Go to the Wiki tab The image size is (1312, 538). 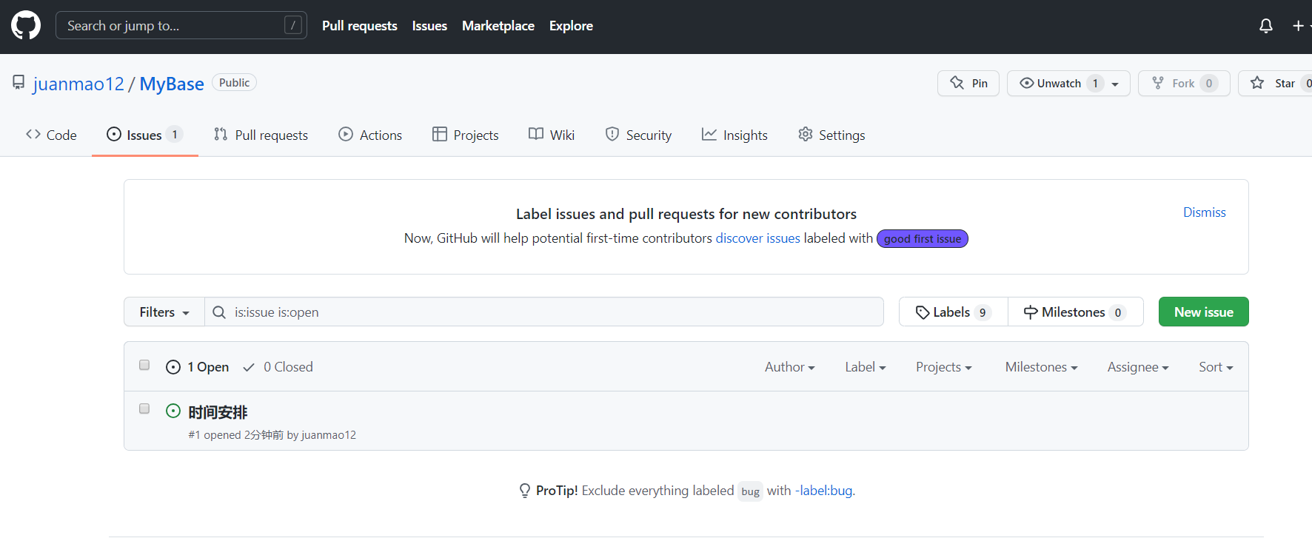coord(552,135)
